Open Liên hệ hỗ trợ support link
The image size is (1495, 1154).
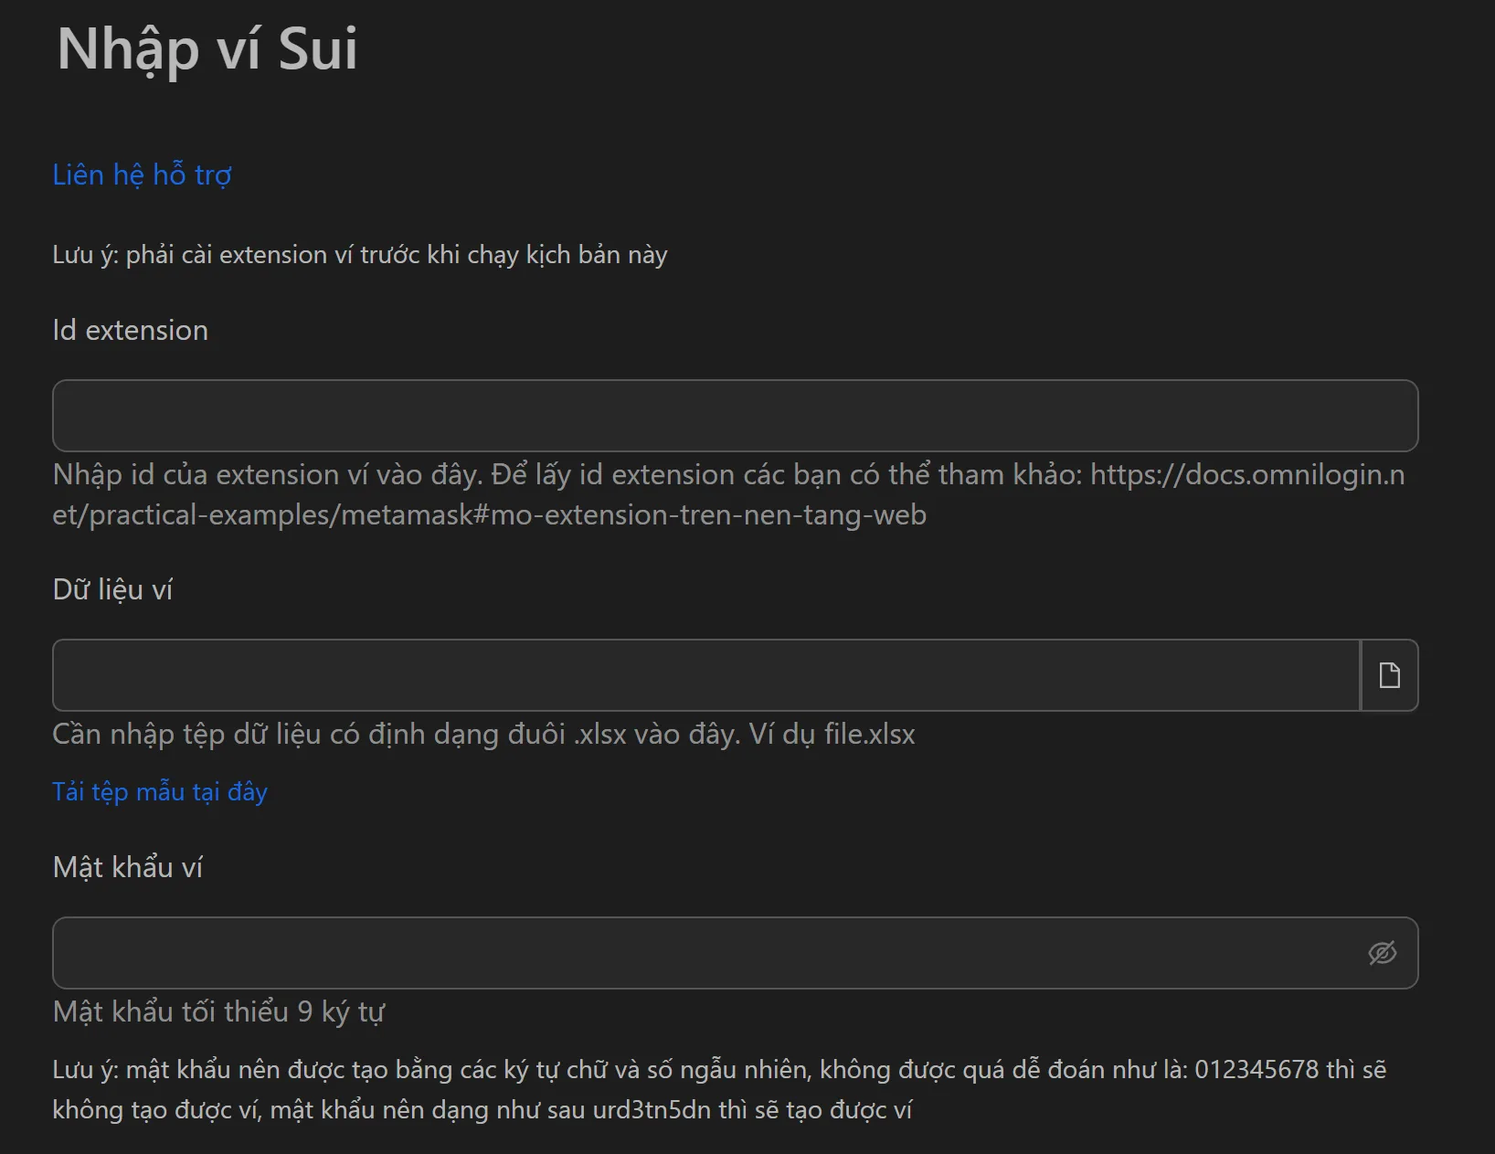pos(142,175)
